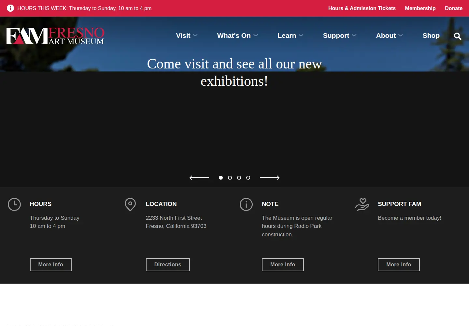Click 'Become a member today!' text
This screenshot has height=326, width=469.
click(x=409, y=218)
